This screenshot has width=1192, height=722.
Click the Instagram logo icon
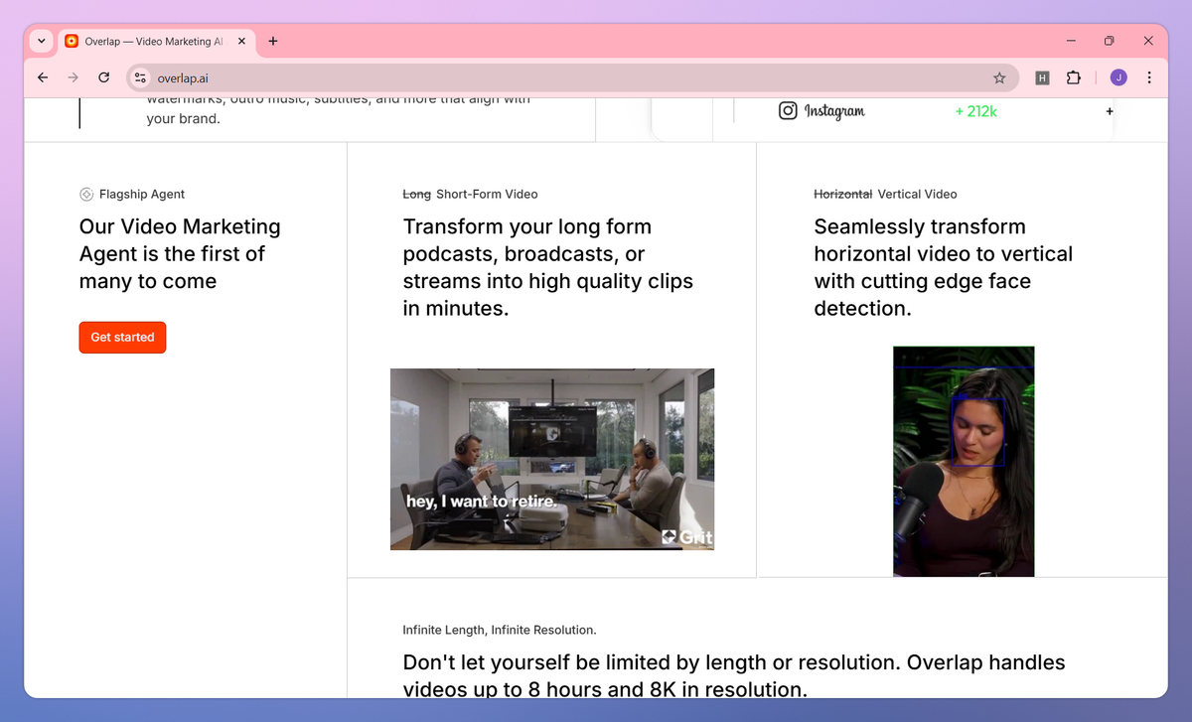pos(788,111)
